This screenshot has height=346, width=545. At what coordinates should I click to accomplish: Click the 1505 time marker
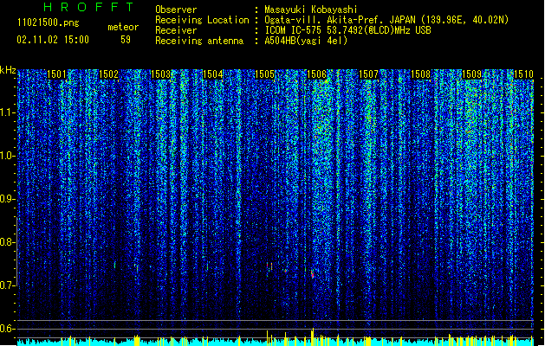pyautogui.click(x=264, y=74)
